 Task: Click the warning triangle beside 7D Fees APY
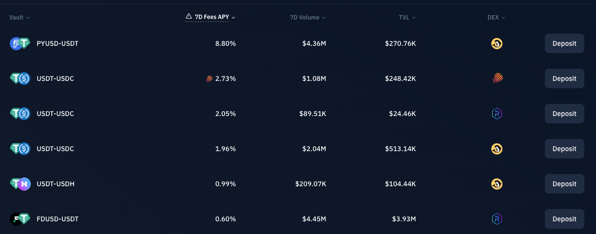coord(189,17)
